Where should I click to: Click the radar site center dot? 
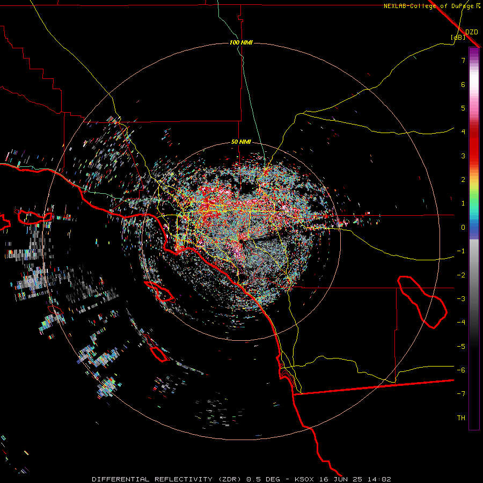pyautogui.click(x=240, y=241)
